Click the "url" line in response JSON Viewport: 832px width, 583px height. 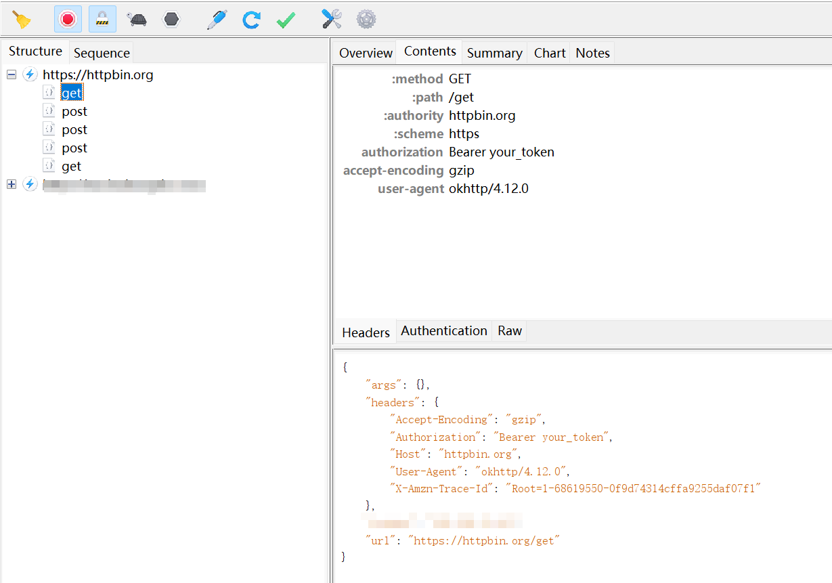point(462,540)
